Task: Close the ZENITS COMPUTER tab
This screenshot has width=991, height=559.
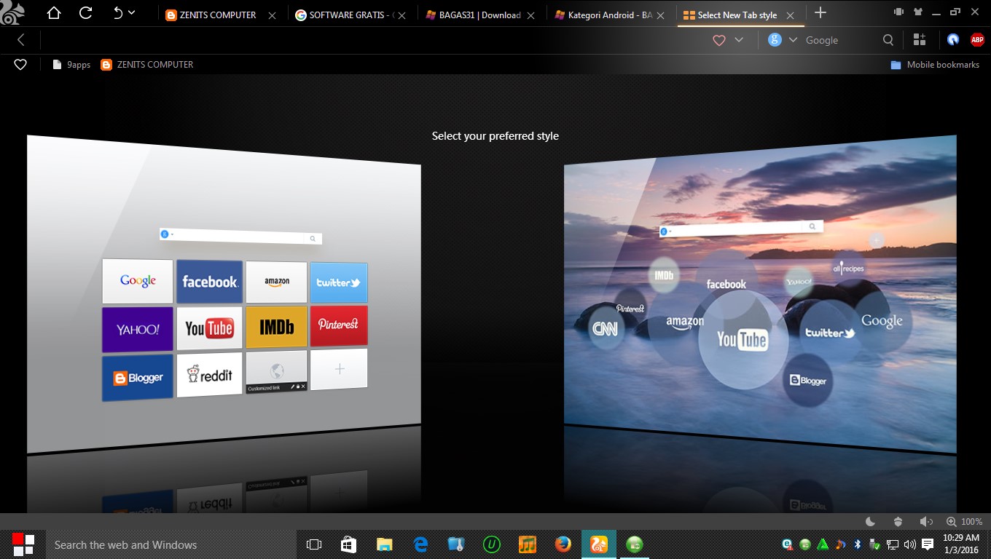Action: 273,15
